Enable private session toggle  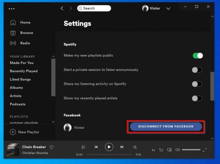pyautogui.click(x=197, y=70)
